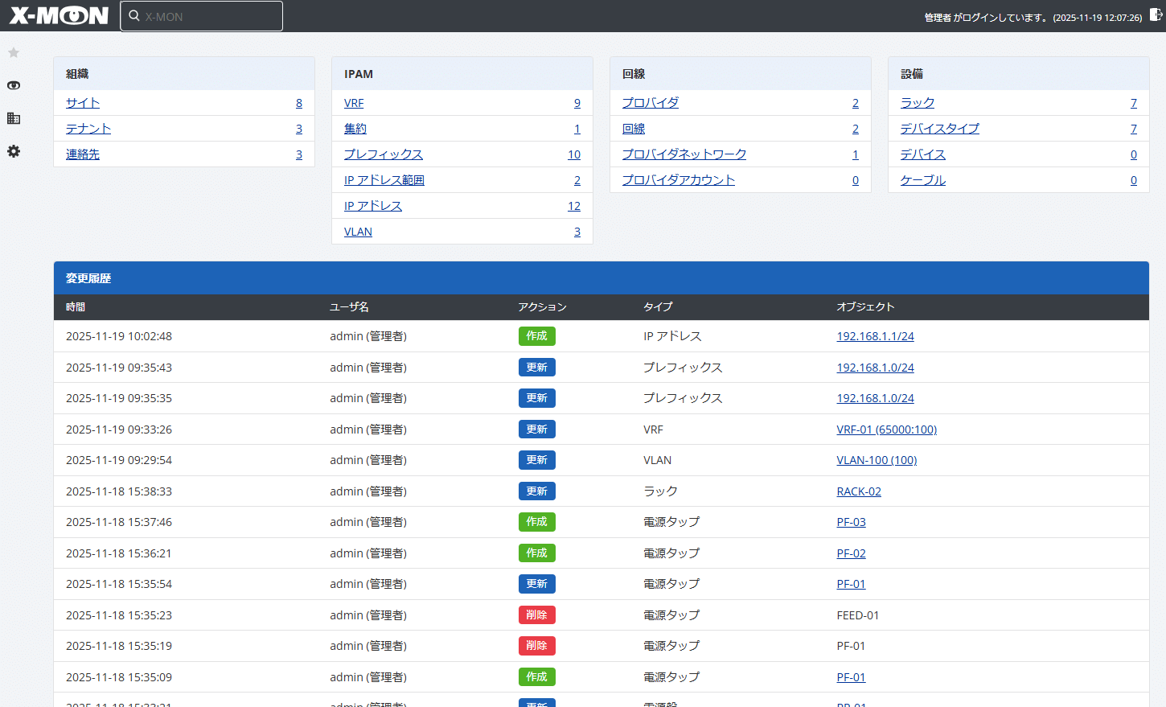Open the settings gear icon in the sidebar

click(13, 151)
